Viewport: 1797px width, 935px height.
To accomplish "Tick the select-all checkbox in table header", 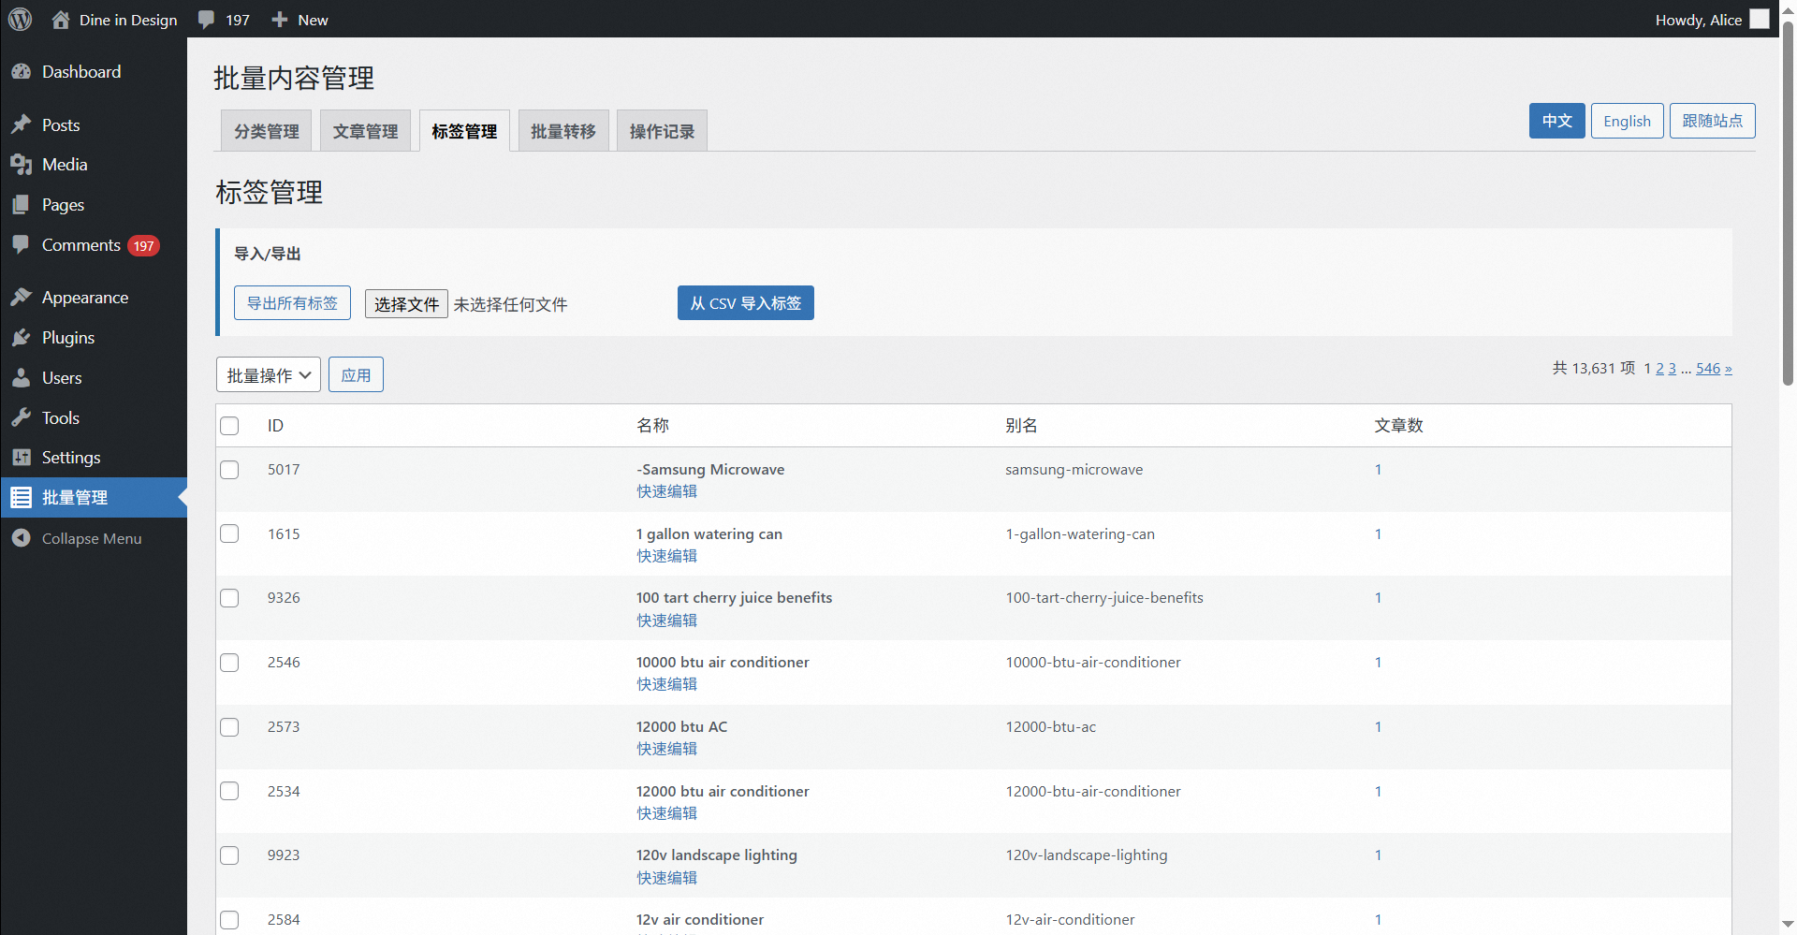I will tap(229, 426).
